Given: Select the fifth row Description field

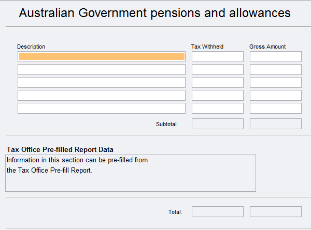Looking at the screenshot, I should click(x=102, y=109).
